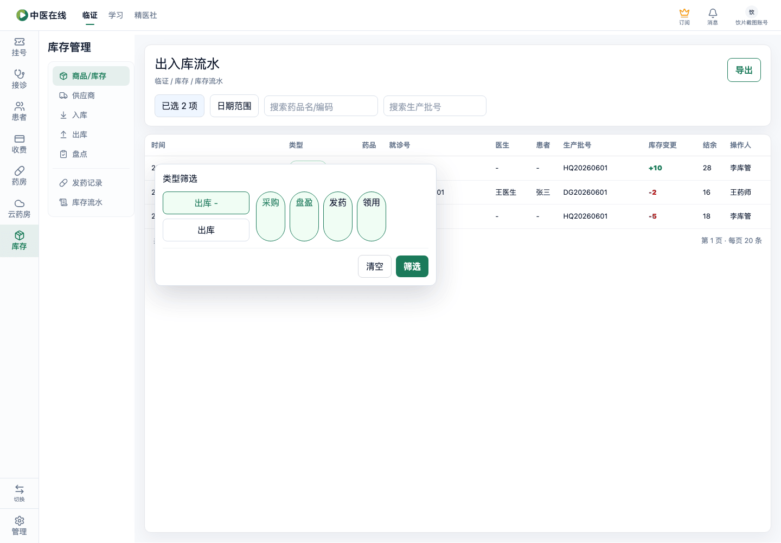This screenshot has height=543, width=781.
Task: Open 消息 bell notifications
Action: 713,16
